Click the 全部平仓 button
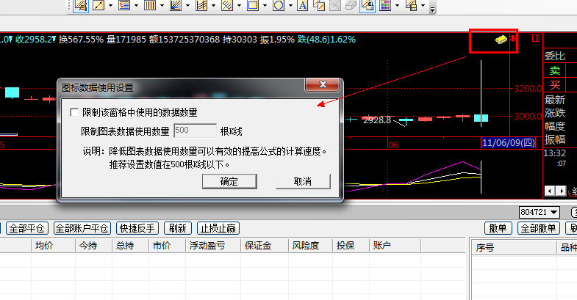The width and height of the screenshot is (577, 300). click(27, 228)
